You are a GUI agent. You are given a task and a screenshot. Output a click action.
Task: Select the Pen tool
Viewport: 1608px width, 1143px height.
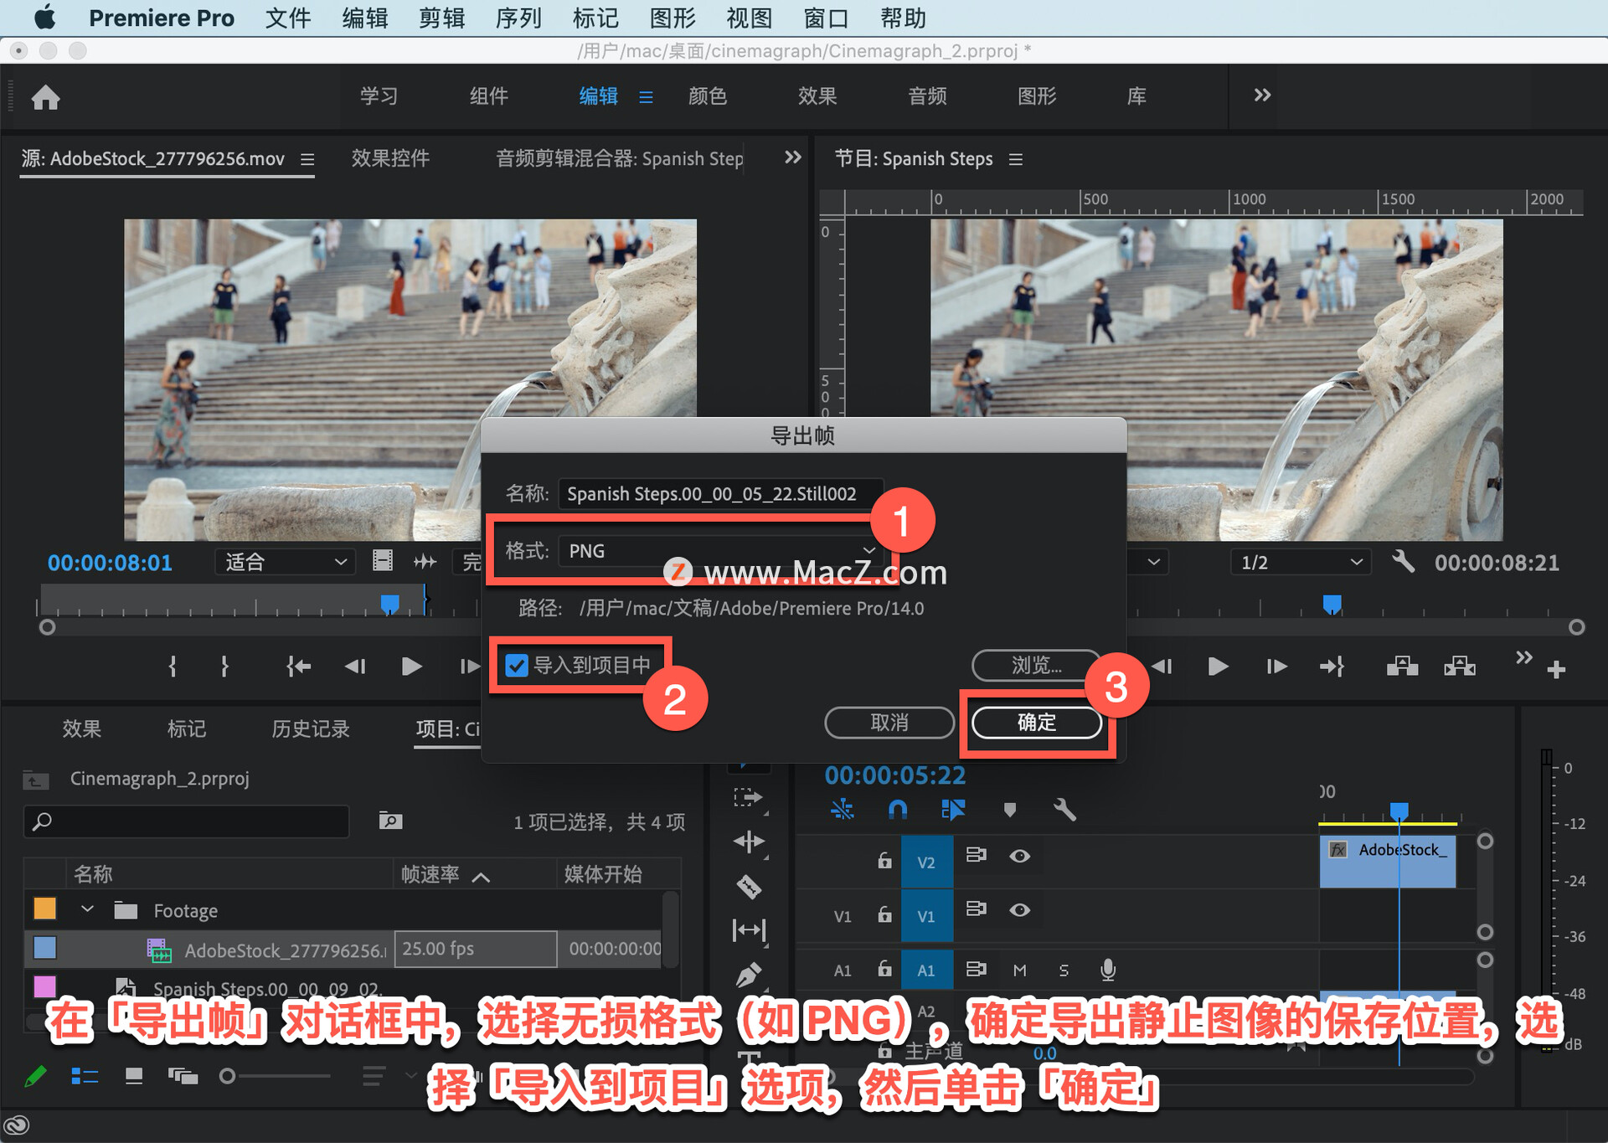point(748,974)
